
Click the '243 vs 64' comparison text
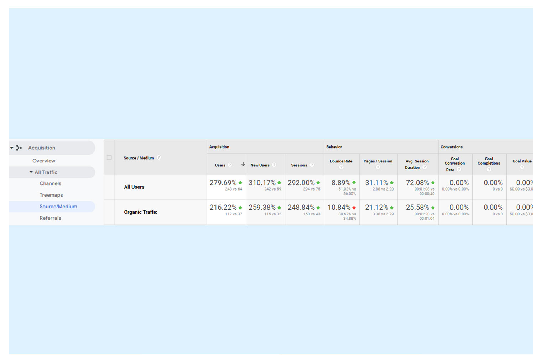pos(234,189)
